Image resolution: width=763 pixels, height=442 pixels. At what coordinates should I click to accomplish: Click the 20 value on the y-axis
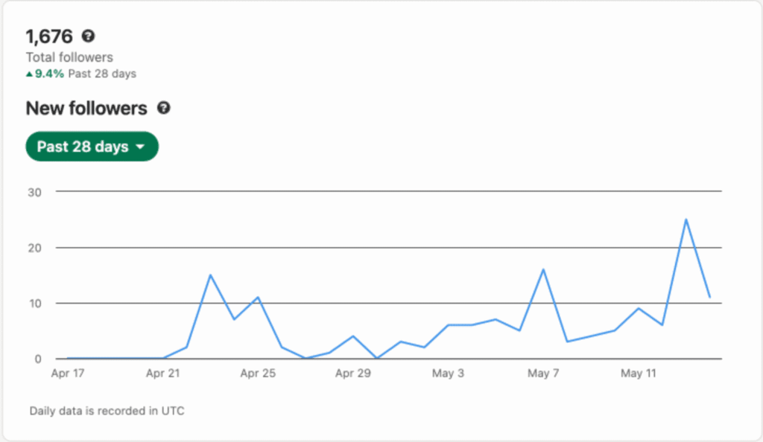pos(34,248)
